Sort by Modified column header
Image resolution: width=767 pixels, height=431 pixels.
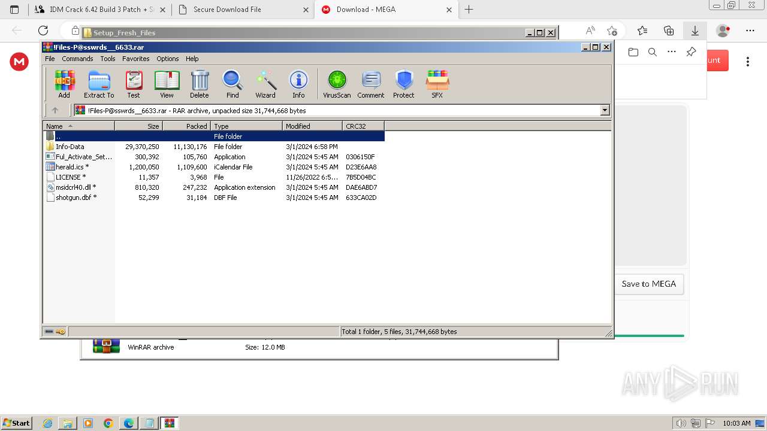[x=312, y=126]
